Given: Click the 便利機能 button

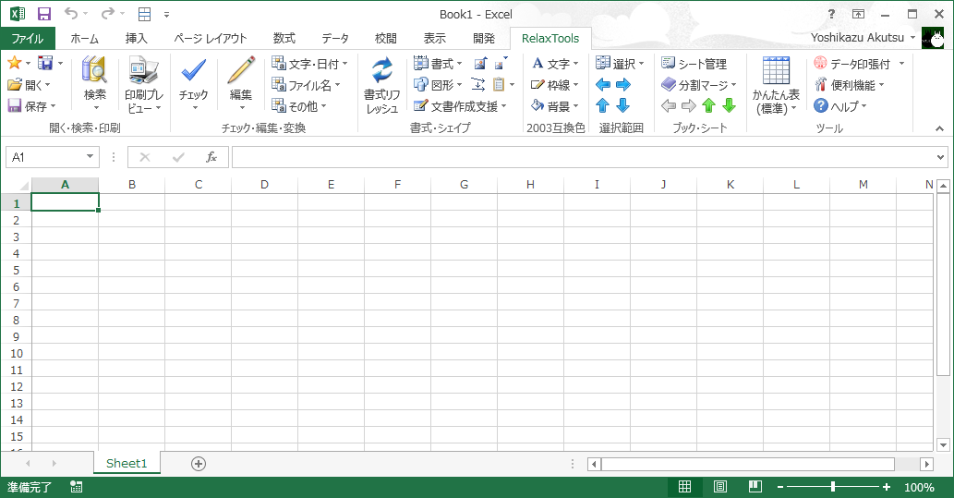Looking at the screenshot, I should (x=850, y=85).
